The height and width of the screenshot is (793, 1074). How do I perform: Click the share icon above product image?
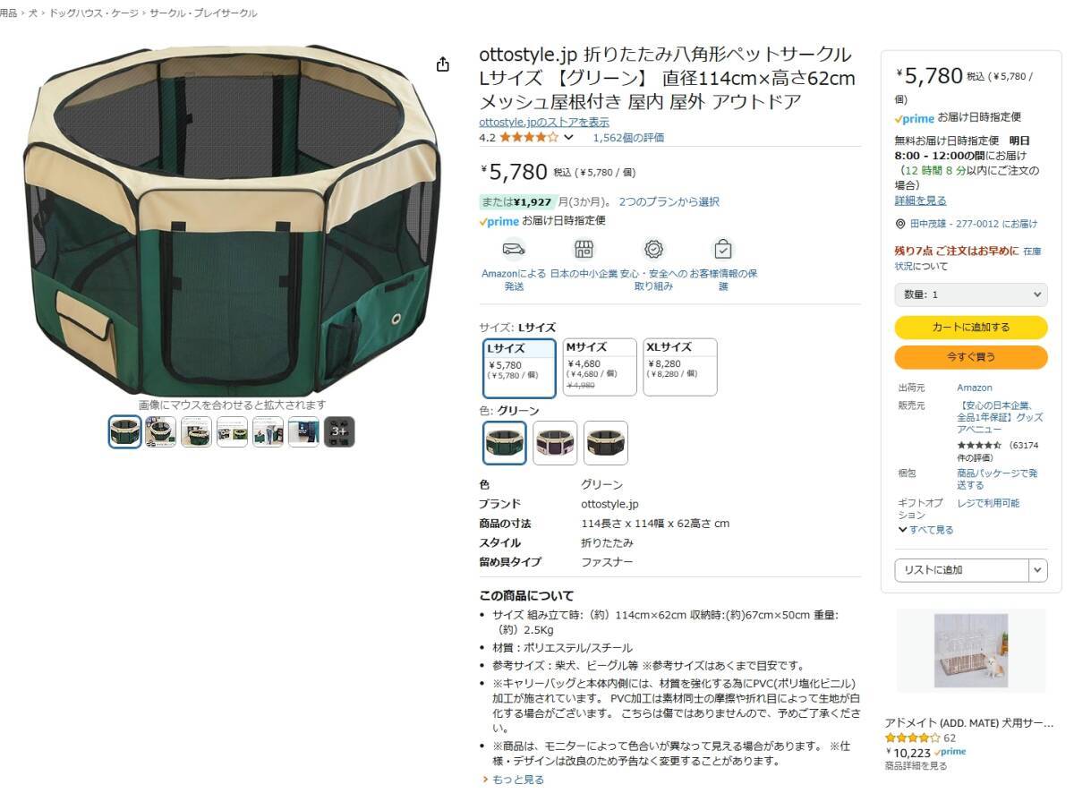pos(442,64)
